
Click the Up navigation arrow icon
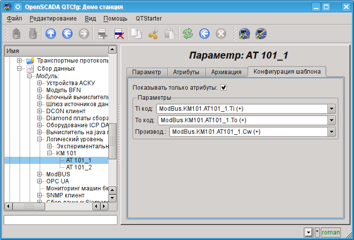click(51, 34)
